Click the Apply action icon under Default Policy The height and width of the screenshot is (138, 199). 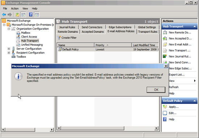pos(165,107)
